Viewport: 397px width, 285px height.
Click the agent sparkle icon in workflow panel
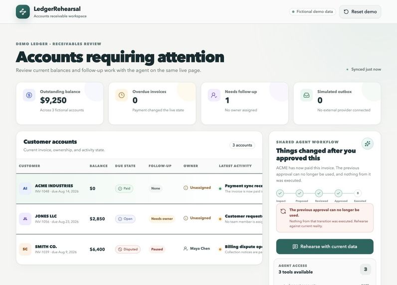[368, 144]
